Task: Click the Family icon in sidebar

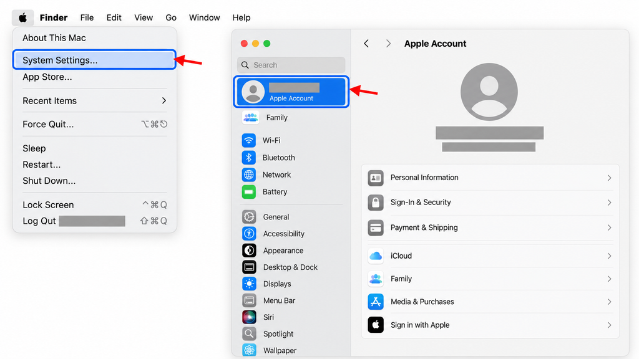Action: tap(251, 118)
